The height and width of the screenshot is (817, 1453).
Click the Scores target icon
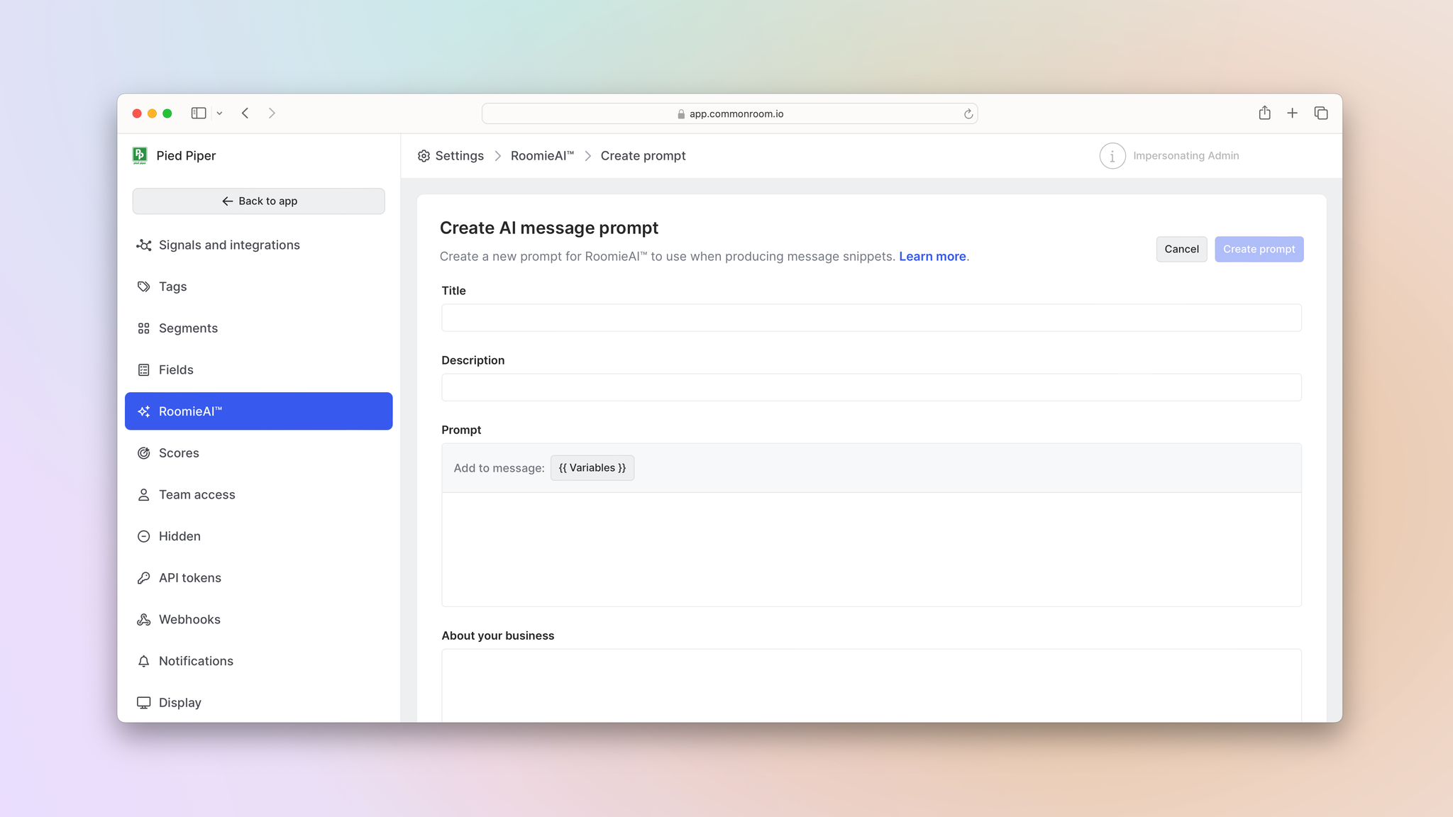click(x=143, y=453)
